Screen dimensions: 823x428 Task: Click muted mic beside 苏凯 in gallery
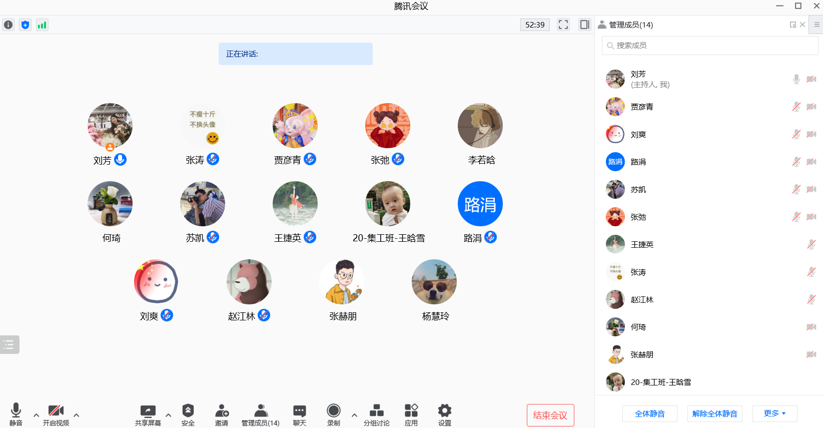213,237
